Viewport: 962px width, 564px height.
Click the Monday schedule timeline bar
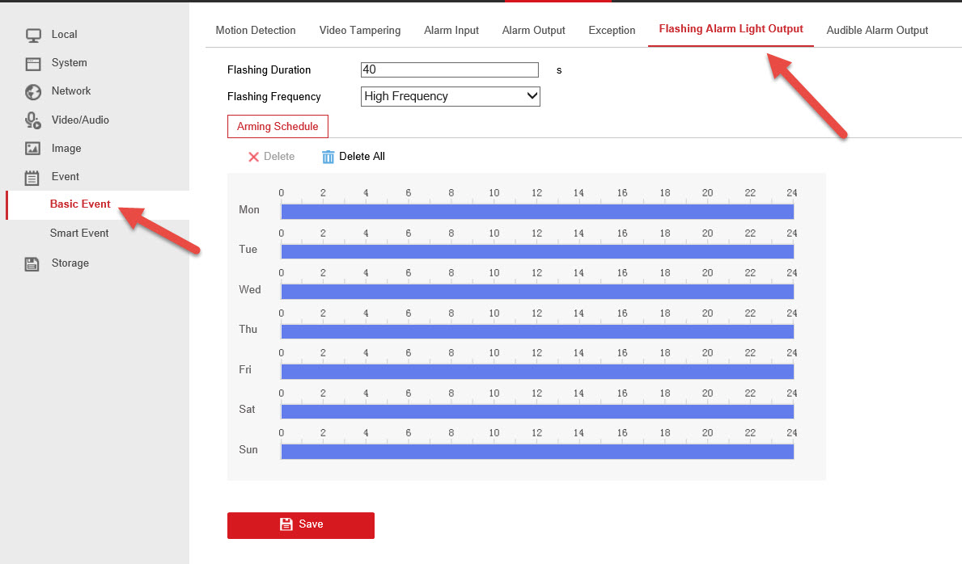click(x=536, y=212)
